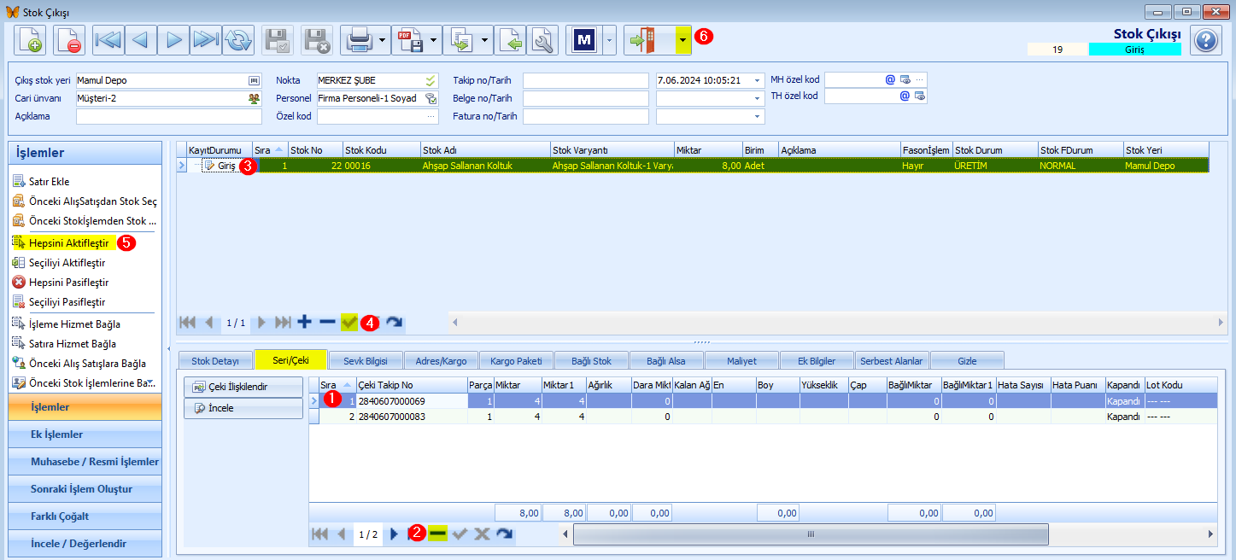Open the print options dropdown arrow
The width and height of the screenshot is (1236, 560).
382,40
